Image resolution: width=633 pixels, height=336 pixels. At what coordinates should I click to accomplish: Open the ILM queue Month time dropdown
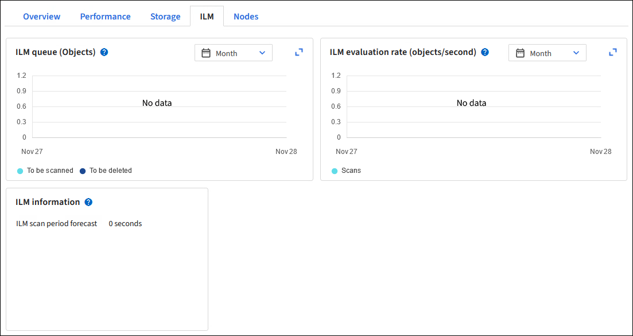[234, 53]
